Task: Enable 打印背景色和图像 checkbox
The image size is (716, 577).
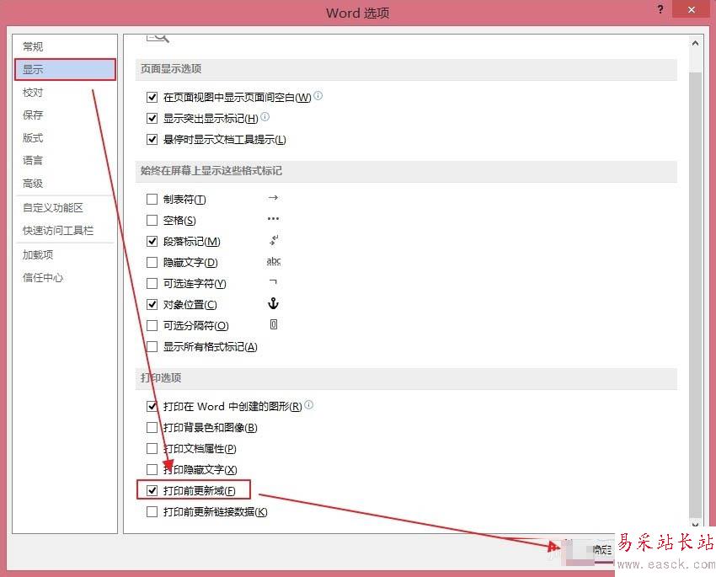Action: (152, 427)
